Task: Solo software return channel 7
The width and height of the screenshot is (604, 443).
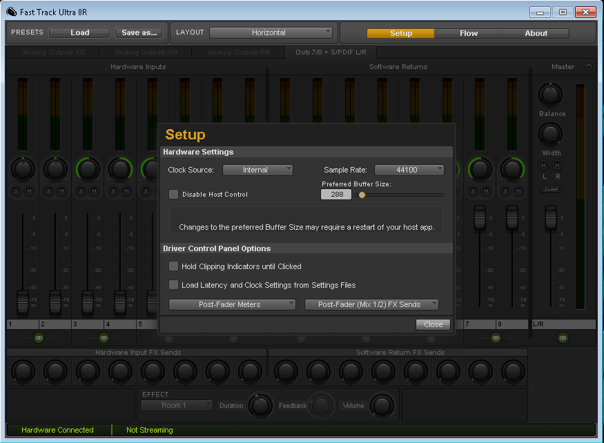Action: 473,190
